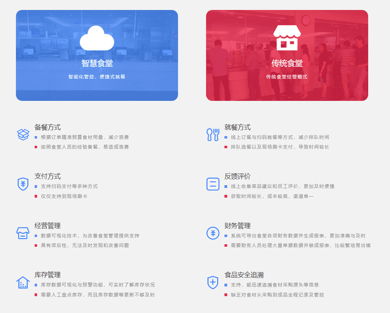The height and width of the screenshot is (313, 390).
Task: Select the 反馈评价 heading
Action: [237, 177]
